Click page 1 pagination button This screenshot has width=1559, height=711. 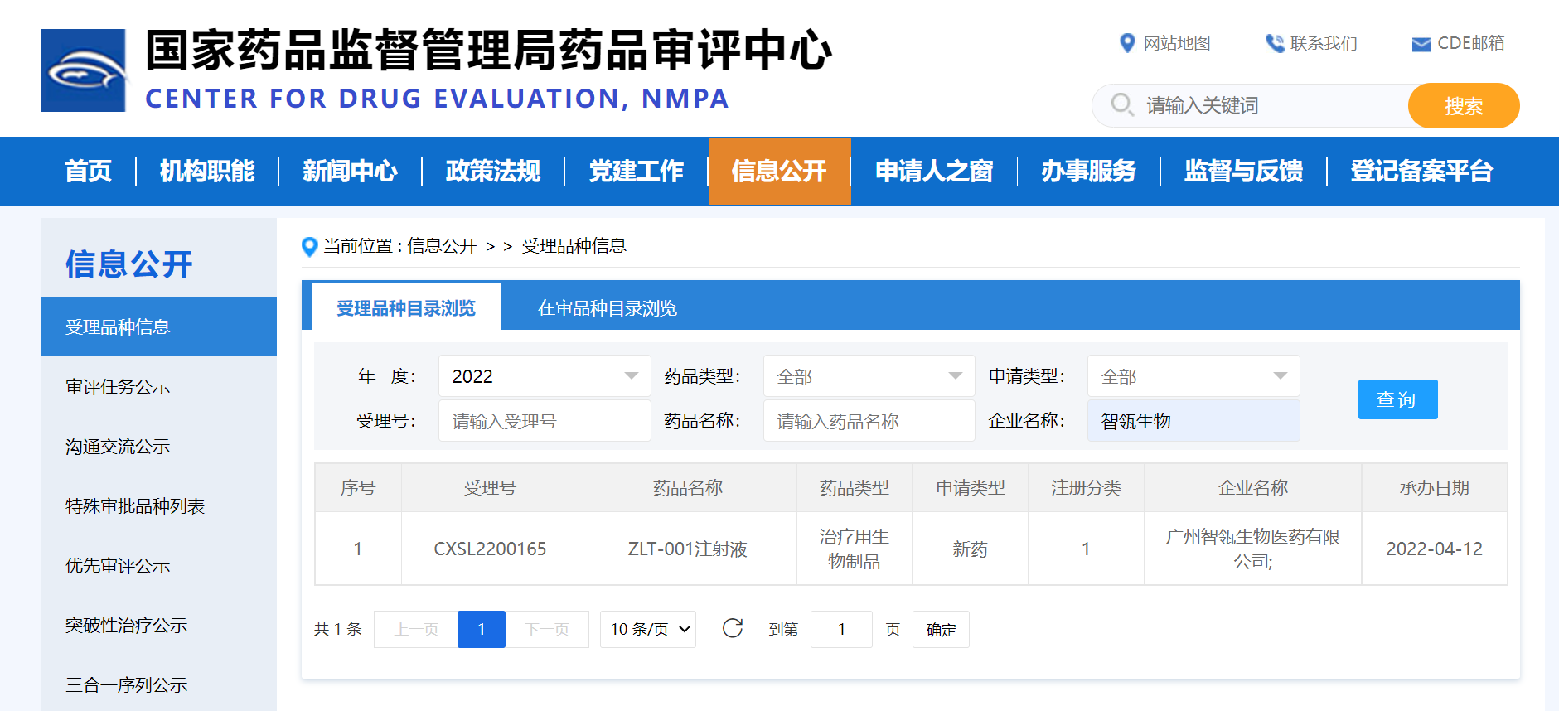pos(482,630)
